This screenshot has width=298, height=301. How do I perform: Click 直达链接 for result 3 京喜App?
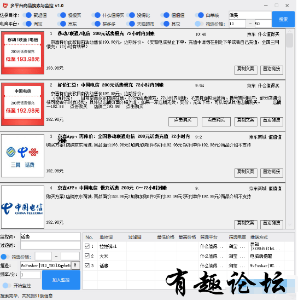coord(272,173)
